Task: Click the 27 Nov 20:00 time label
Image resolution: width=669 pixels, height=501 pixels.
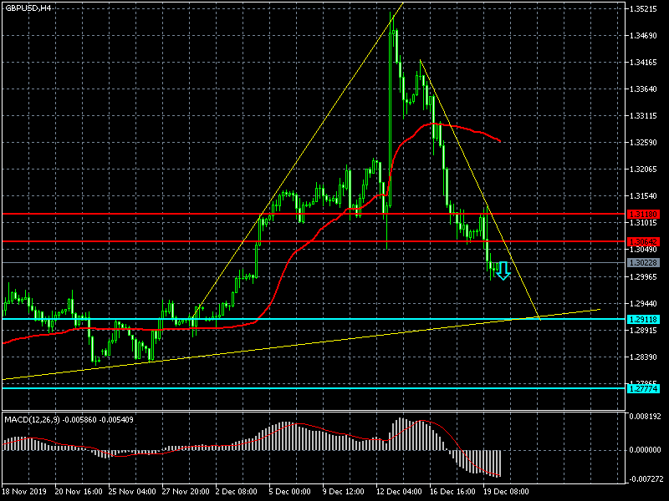Action: click(x=186, y=491)
